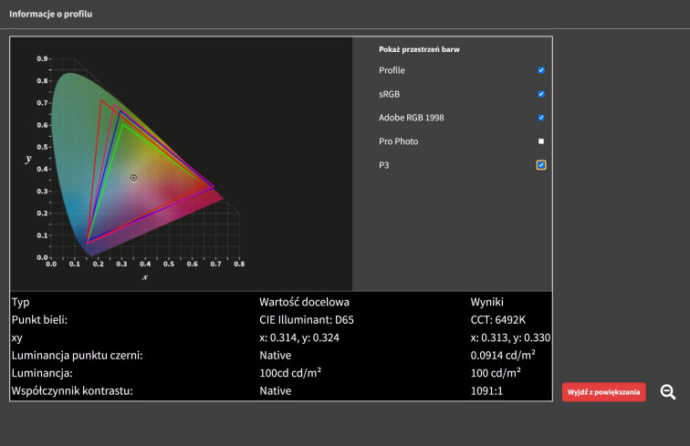Uncheck the Profile color space checkbox
The width and height of the screenshot is (690, 446).
click(541, 70)
